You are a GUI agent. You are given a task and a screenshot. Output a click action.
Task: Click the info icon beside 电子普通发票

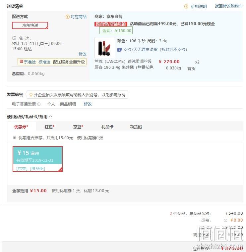pos(39,104)
